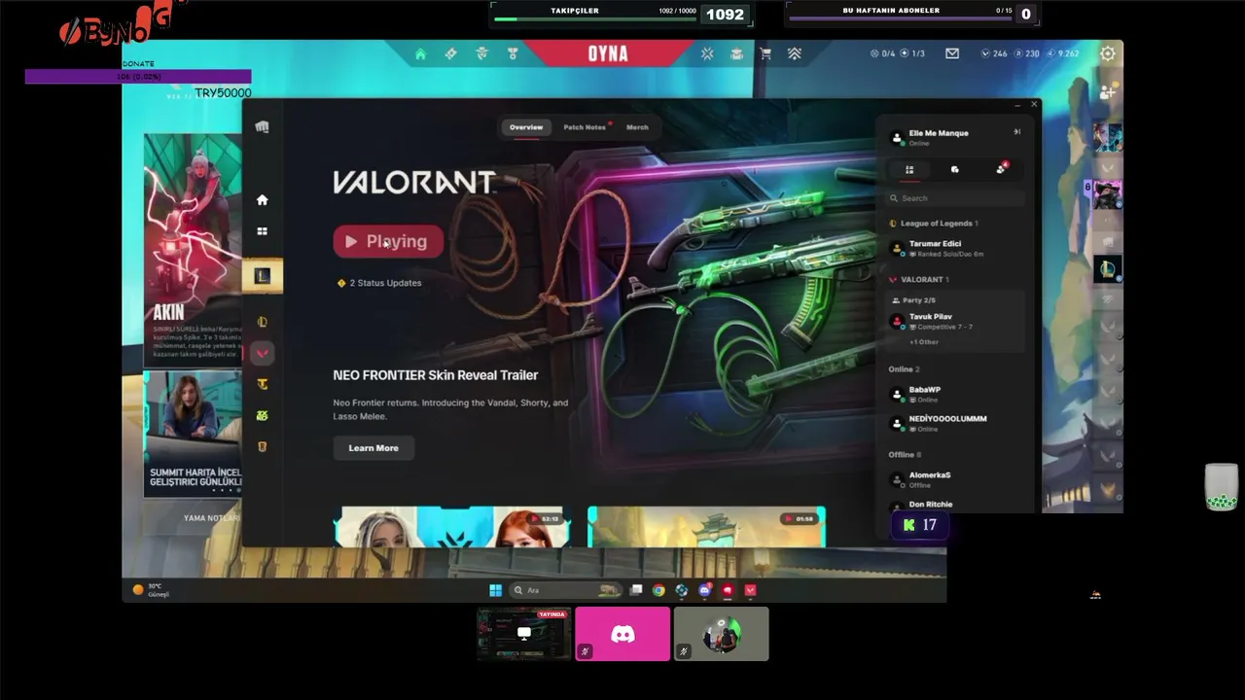The image size is (1245, 700).
Task: Open the chat messages tab in social panel
Action: coord(955,169)
